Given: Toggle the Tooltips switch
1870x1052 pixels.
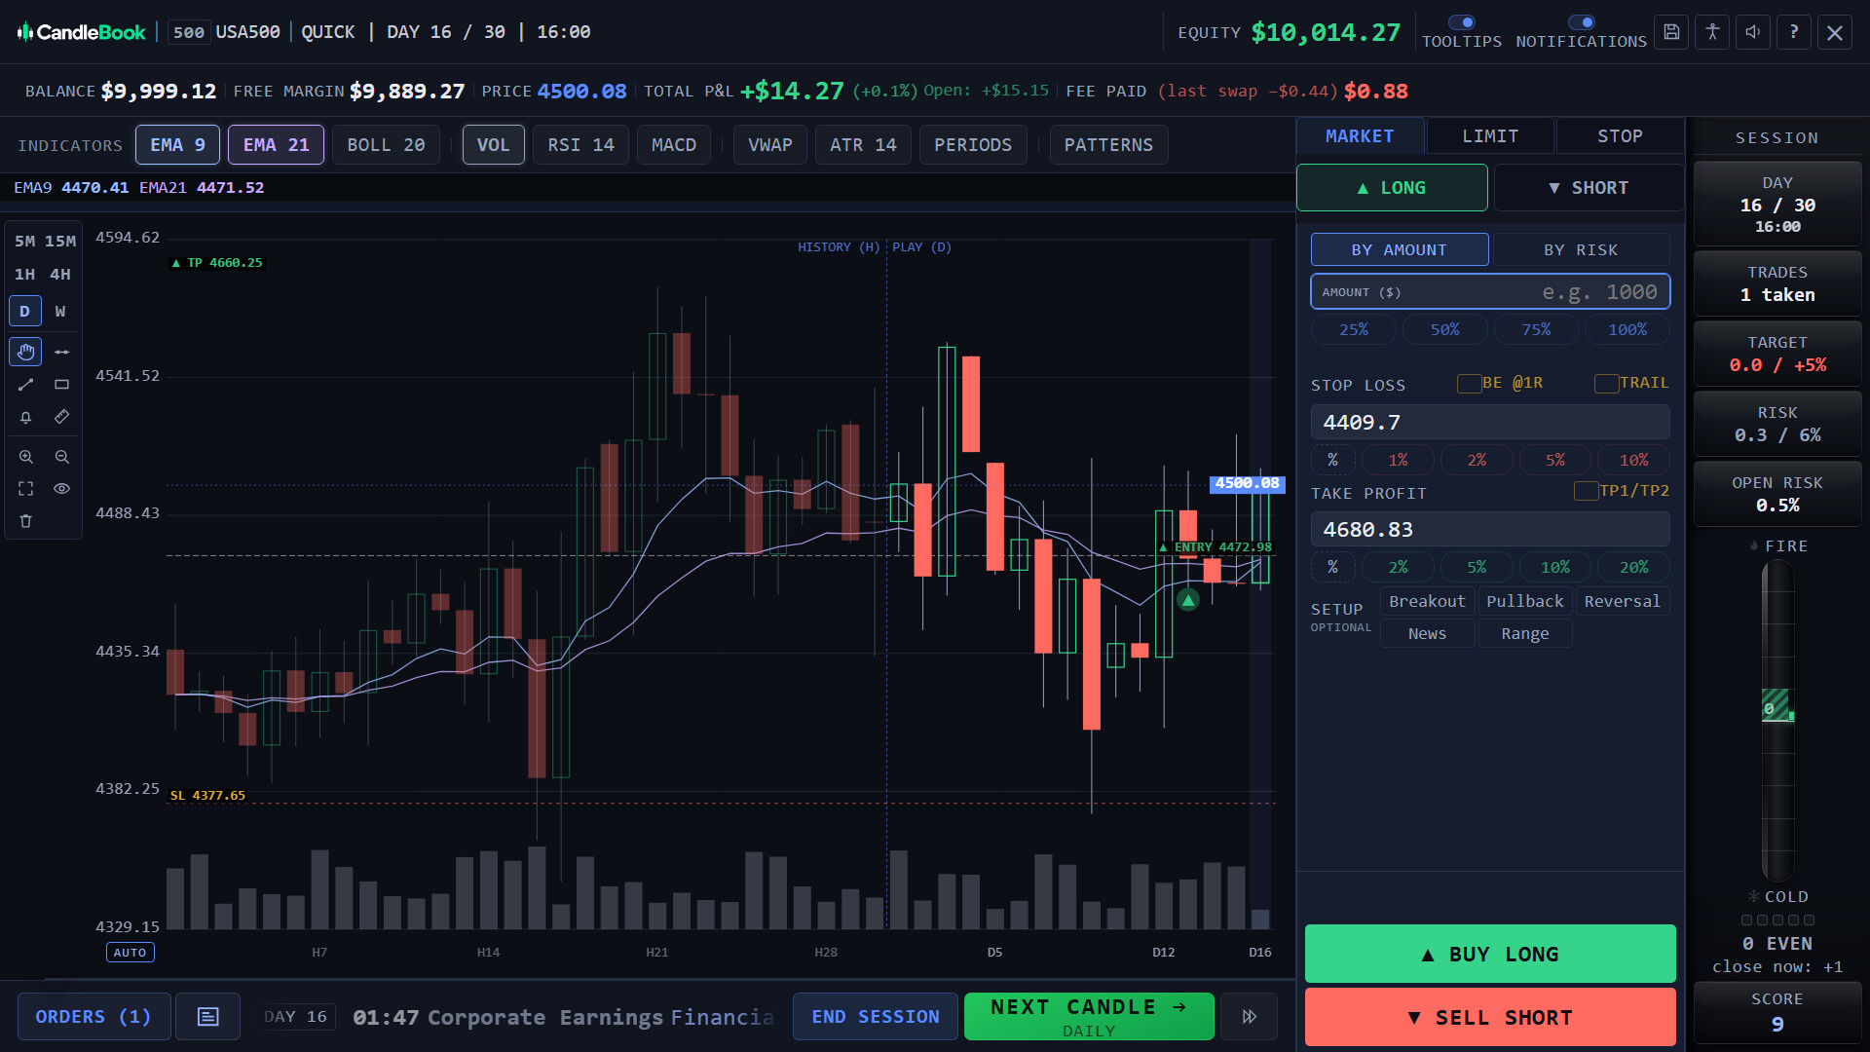Looking at the screenshot, I should click(1461, 22).
